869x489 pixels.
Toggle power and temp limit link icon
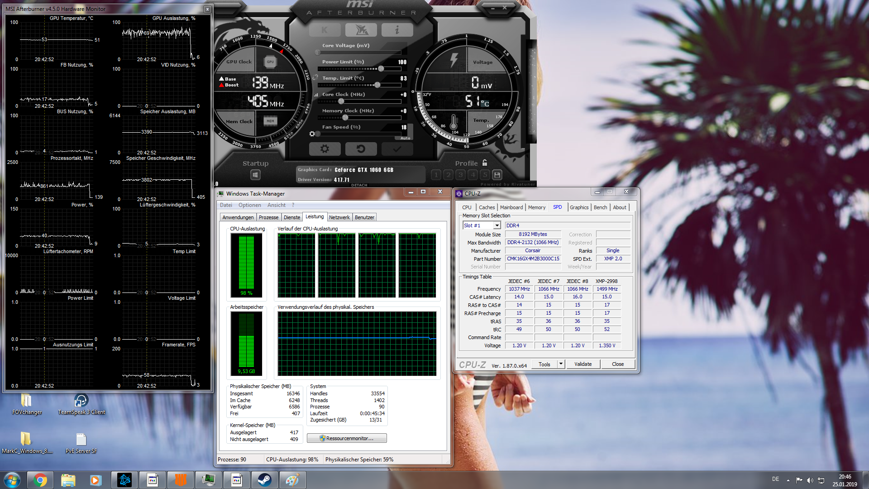click(315, 77)
